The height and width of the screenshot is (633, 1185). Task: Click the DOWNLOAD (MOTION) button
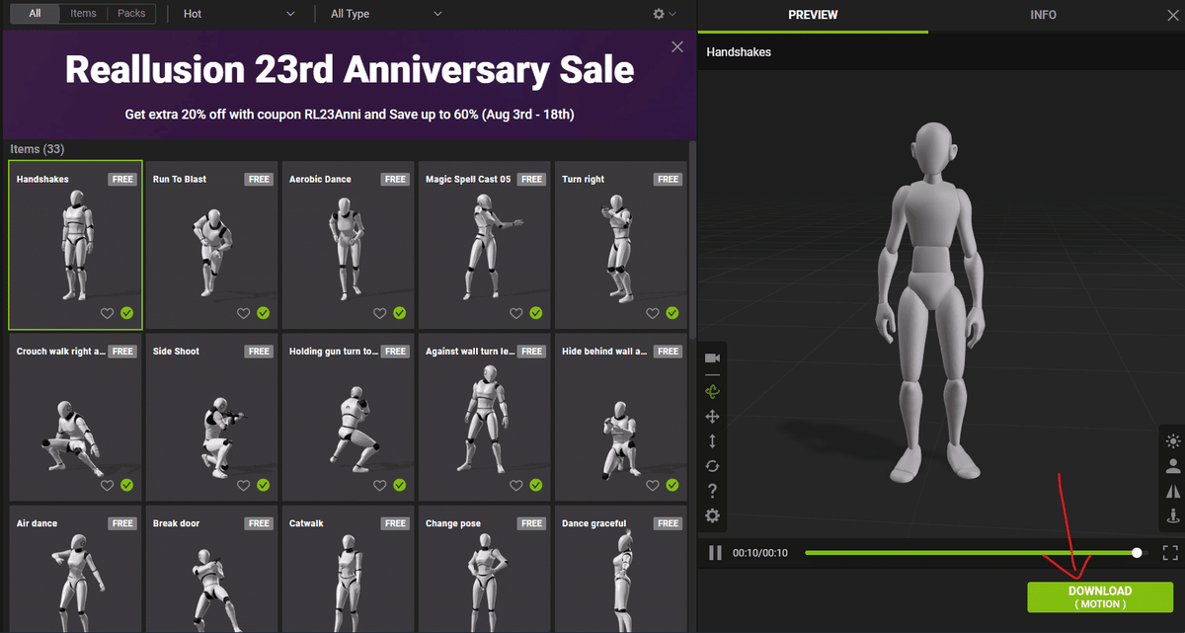click(1100, 596)
